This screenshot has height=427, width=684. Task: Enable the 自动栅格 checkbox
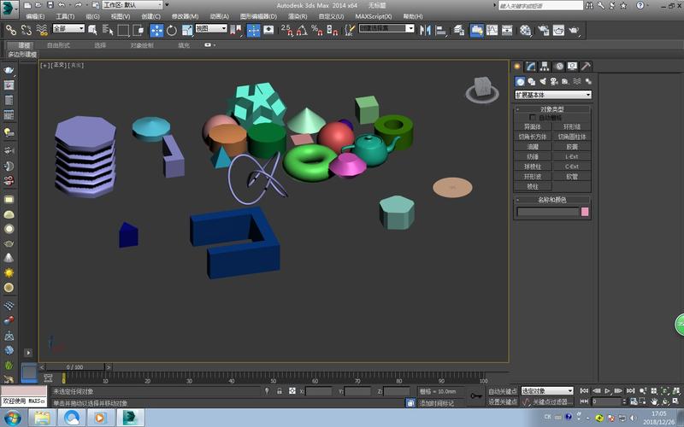click(x=532, y=118)
